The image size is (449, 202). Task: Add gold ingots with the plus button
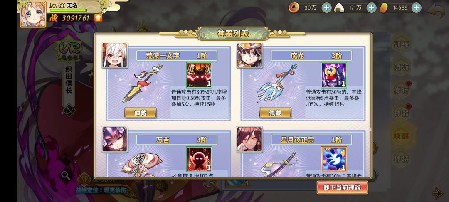pyautogui.click(x=416, y=8)
